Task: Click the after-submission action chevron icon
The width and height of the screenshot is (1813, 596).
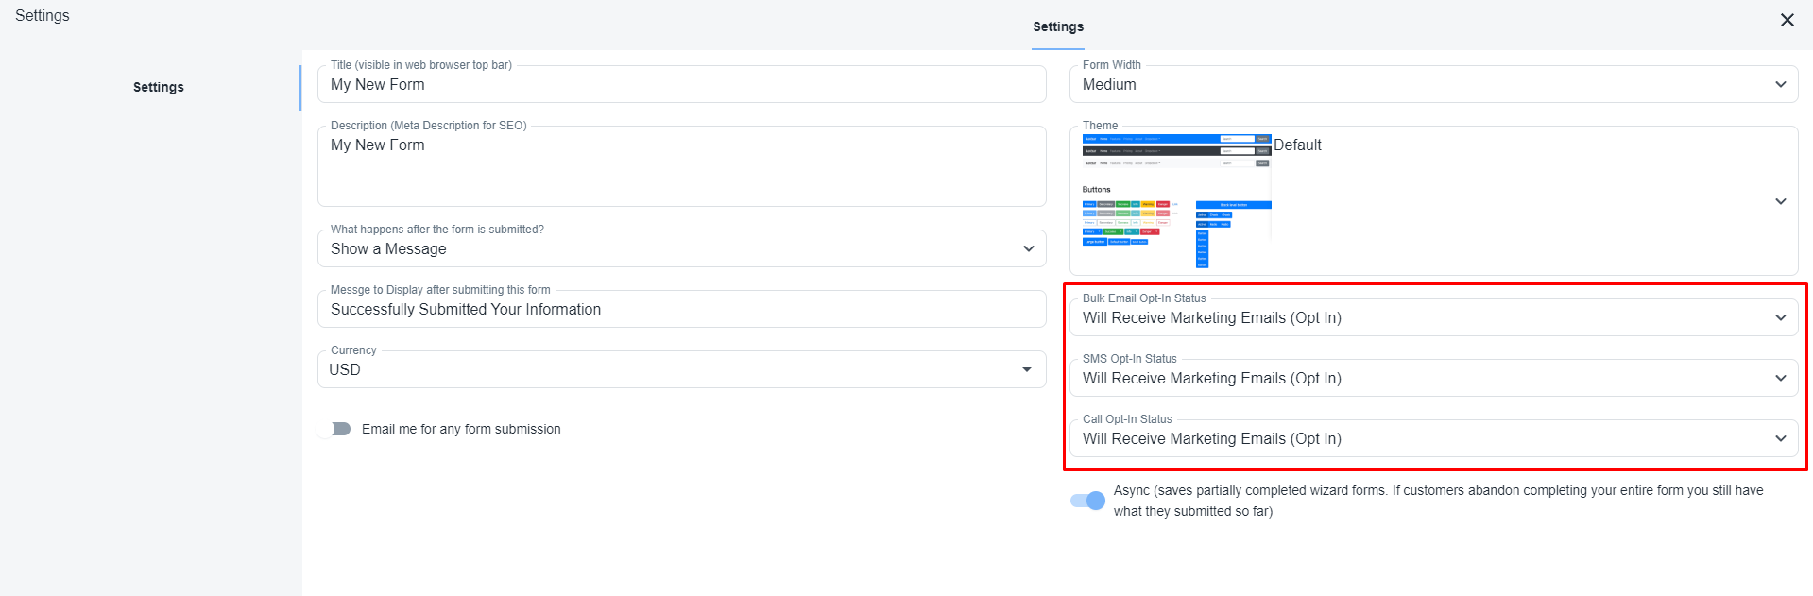Action: click(x=1028, y=248)
